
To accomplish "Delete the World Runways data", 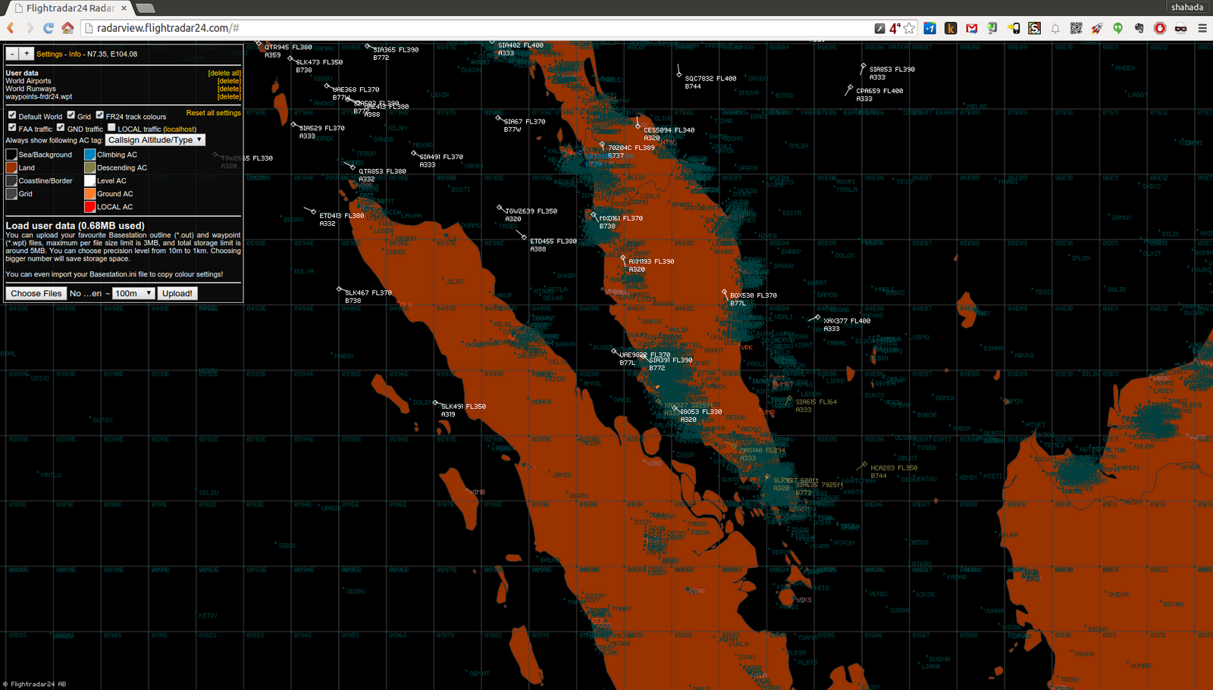I will click(x=229, y=89).
